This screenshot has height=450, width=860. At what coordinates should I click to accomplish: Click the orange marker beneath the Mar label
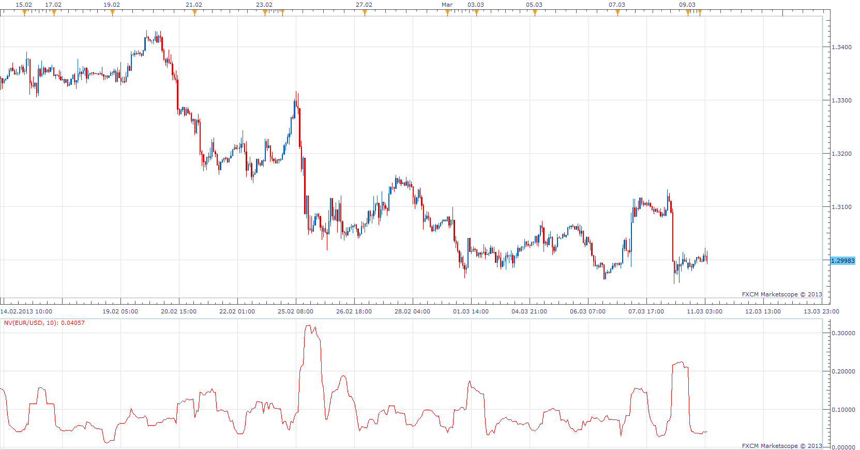pos(447,13)
